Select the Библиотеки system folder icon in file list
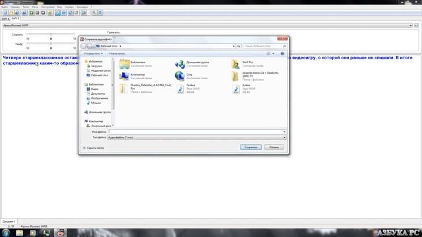Viewport: 422px width, 237px height. [x=125, y=64]
